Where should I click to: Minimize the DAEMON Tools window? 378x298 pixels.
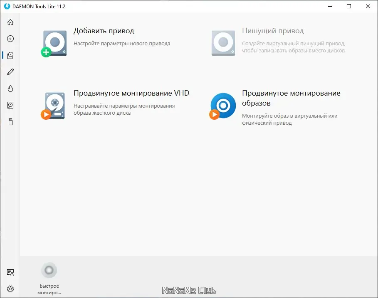(330, 6)
